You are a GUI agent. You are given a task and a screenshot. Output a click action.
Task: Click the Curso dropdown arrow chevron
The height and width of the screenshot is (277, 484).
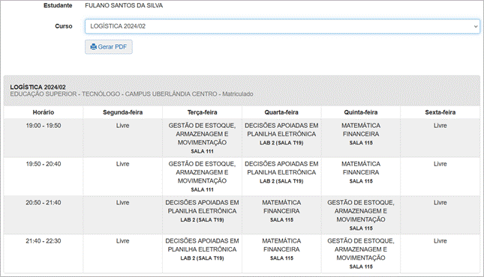[x=475, y=26]
